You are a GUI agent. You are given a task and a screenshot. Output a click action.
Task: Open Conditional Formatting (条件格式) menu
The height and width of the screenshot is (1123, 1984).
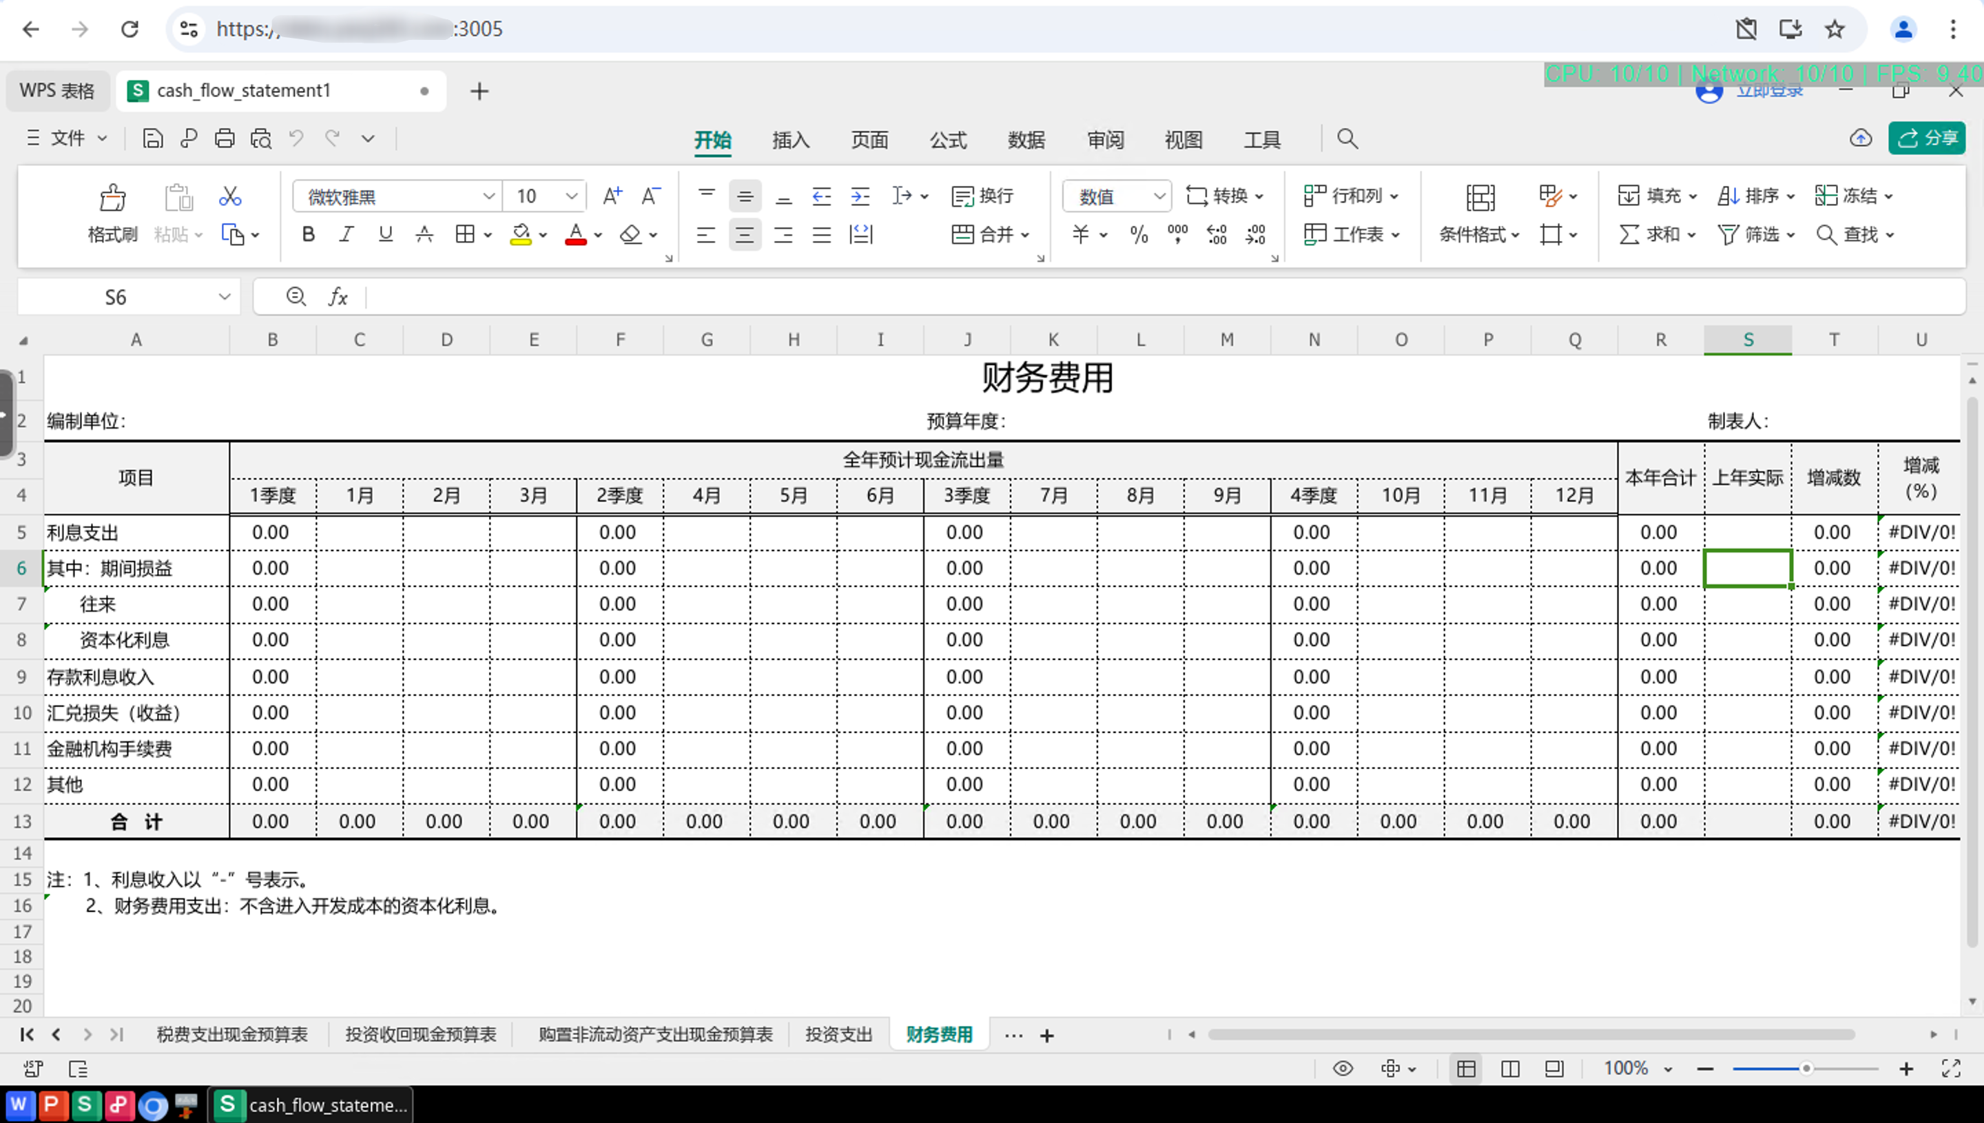[1479, 214]
